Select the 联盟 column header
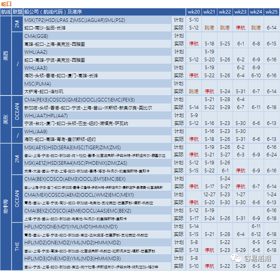The height and width of the screenshot is (271, 280). click(17, 12)
